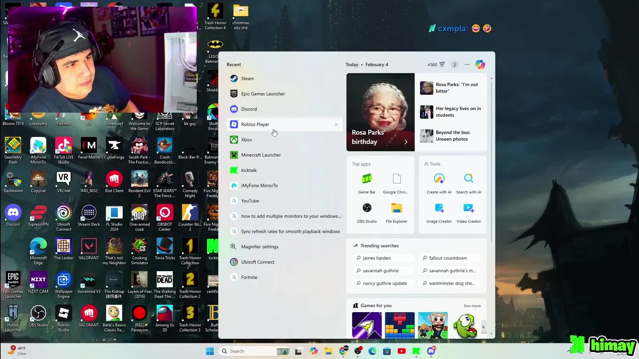The image size is (639, 359).
Task: Open the three-dot options menu
Action: coord(467,64)
